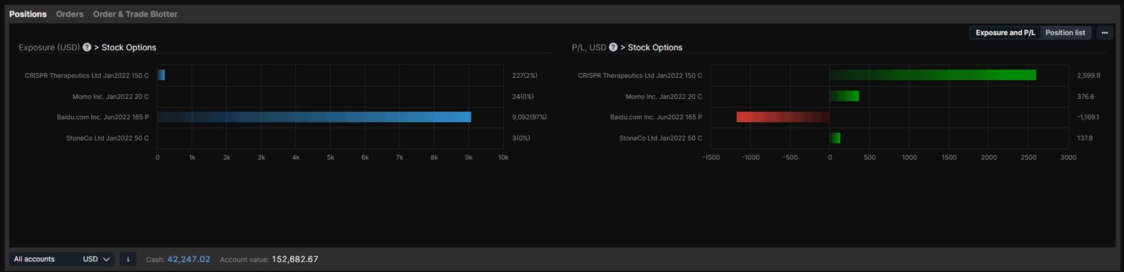Select CRISPR Therapeutics label in exposure chart
Screen dimensions: 1124x272
click(87, 76)
